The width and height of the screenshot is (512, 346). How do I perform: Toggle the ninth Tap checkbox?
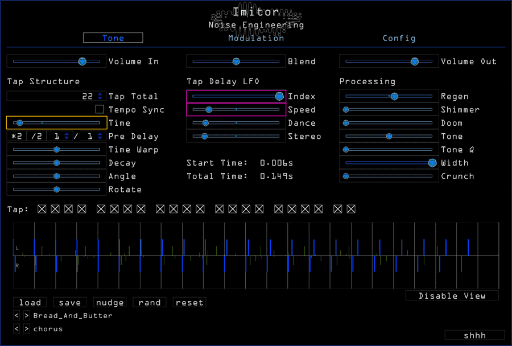click(160, 209)
